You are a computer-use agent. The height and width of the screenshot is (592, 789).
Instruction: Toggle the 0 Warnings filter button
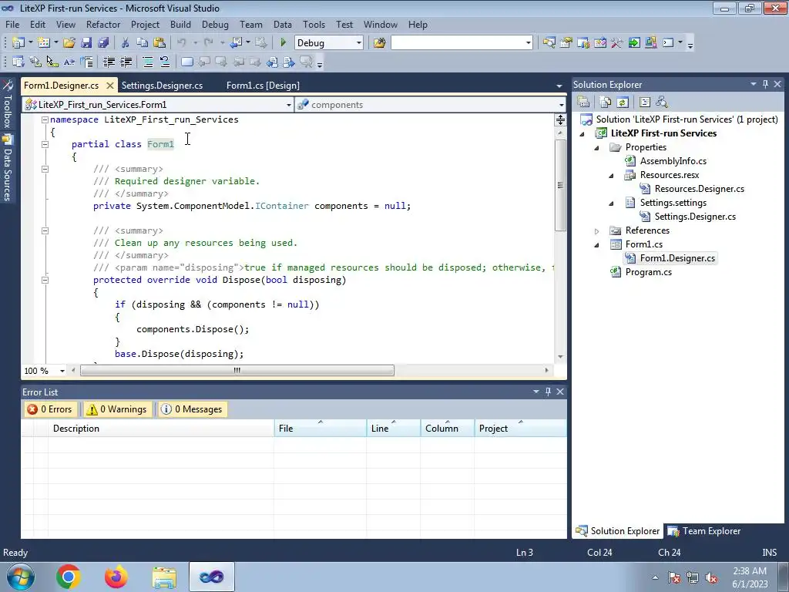[117, 409]
